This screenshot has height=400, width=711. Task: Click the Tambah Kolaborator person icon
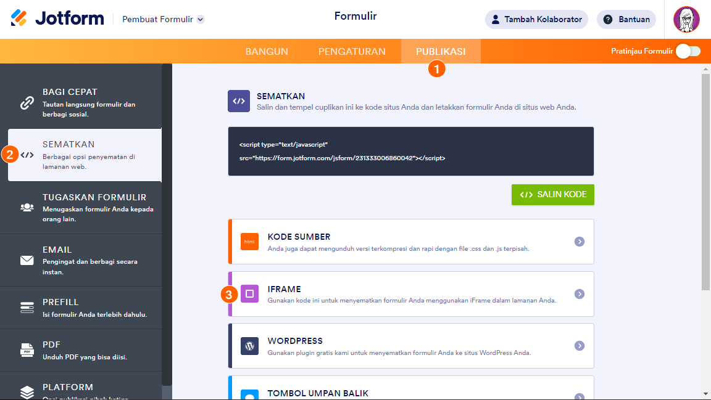coord(495,20)
